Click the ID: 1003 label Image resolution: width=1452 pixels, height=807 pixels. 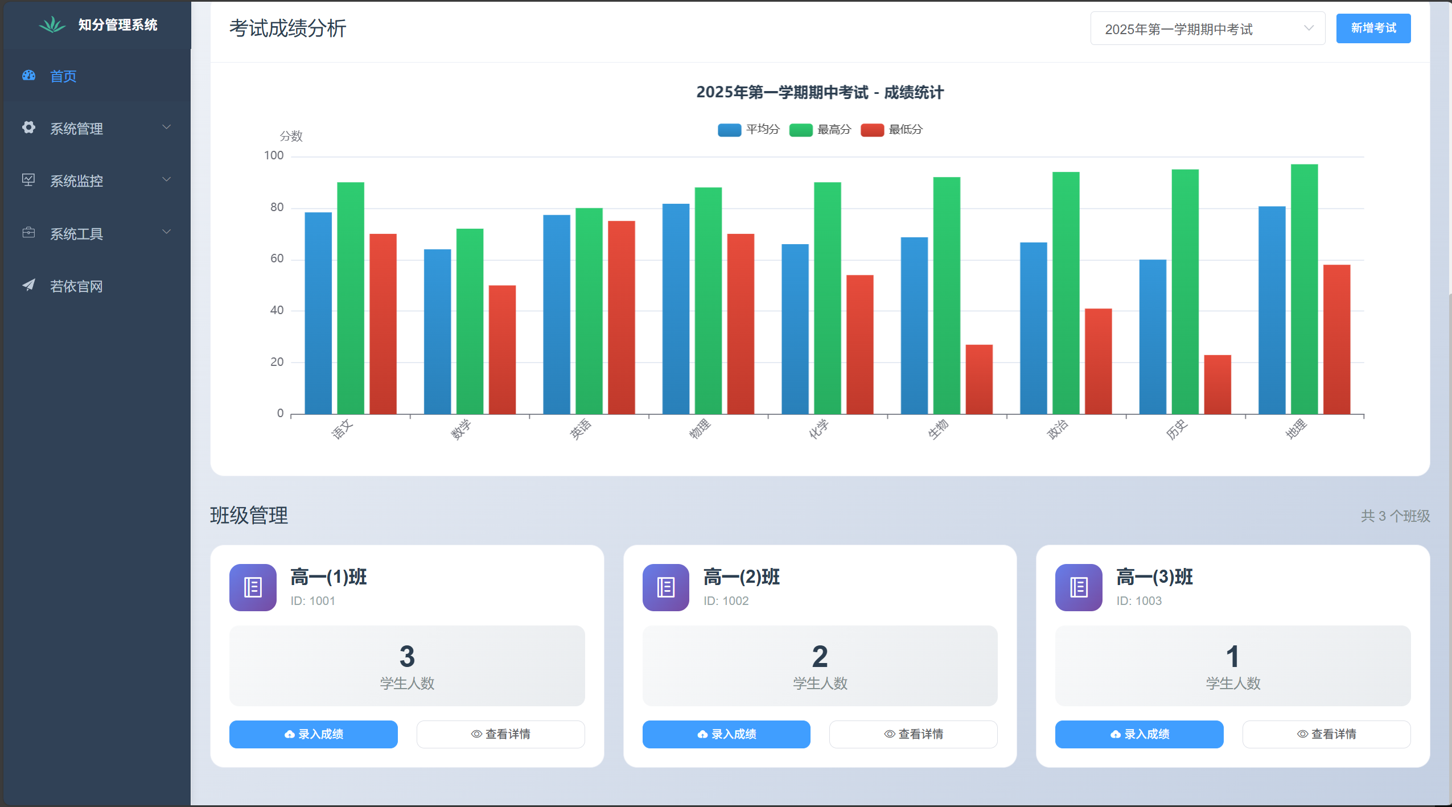(1139, 601)
